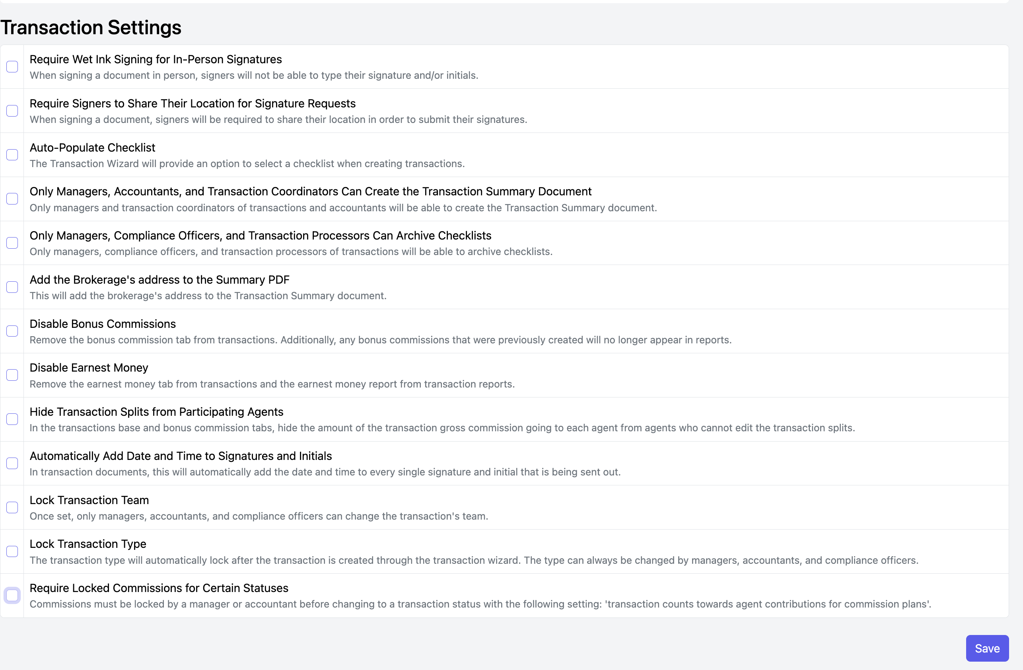
Task: Tick the Lock Transaction Team checkbox
Action: tap(12, 507)
